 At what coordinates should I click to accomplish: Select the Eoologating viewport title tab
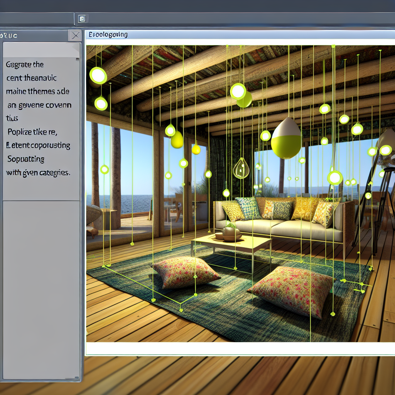coord(108,35)
